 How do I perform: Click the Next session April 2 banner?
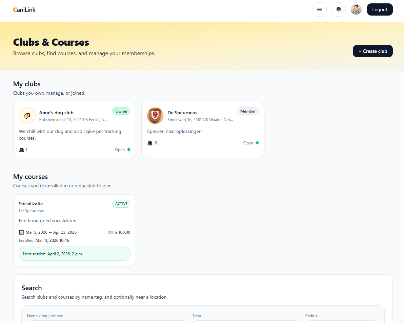coord(75,254)
